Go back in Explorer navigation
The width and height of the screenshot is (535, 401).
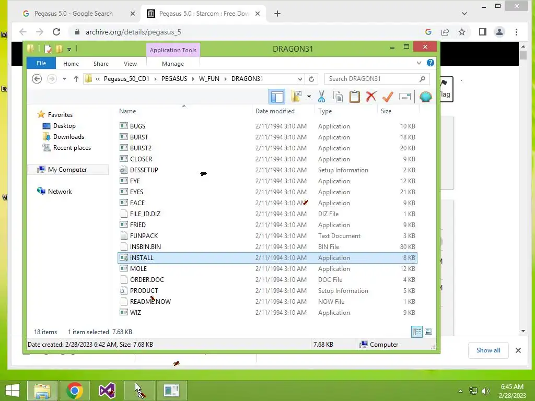[x=37, y=79]
